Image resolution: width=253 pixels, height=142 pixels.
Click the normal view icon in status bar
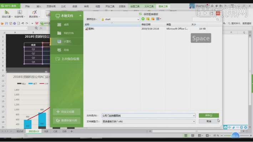pos(186,136)
